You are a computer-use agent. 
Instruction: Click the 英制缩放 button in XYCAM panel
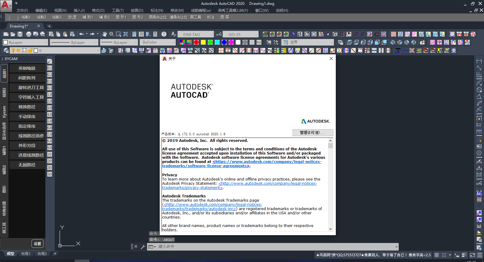(x=27, y=68)
